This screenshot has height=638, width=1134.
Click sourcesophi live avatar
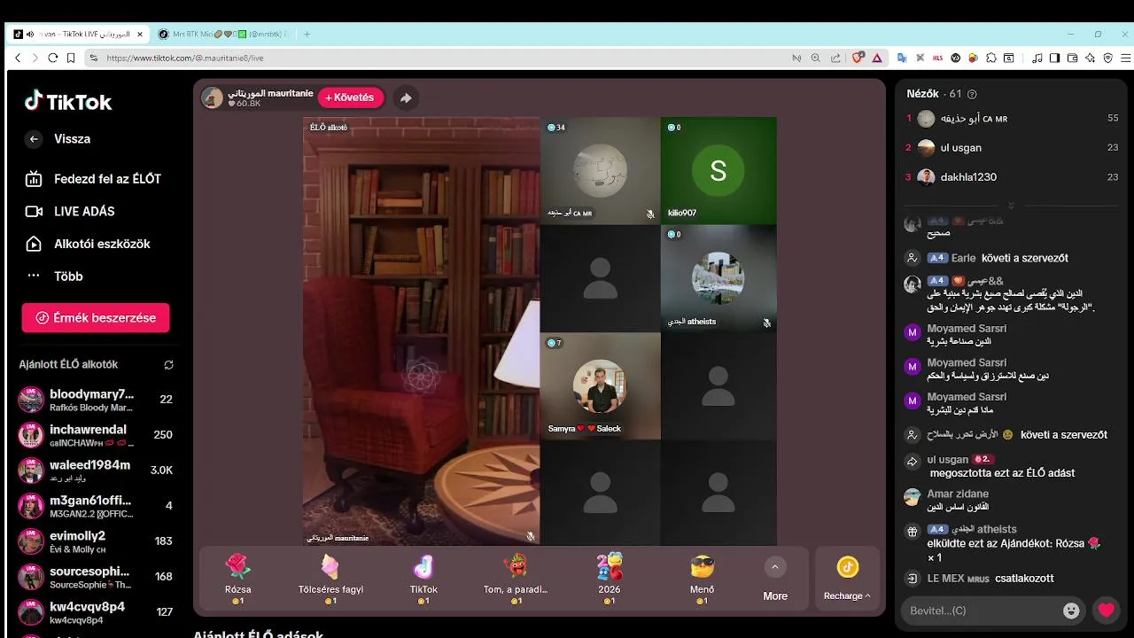31,577
